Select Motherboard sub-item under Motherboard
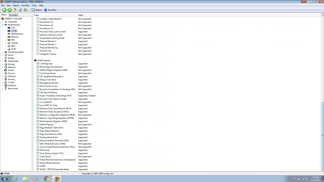This screenshot has height=182, width=324. [17, 34]
